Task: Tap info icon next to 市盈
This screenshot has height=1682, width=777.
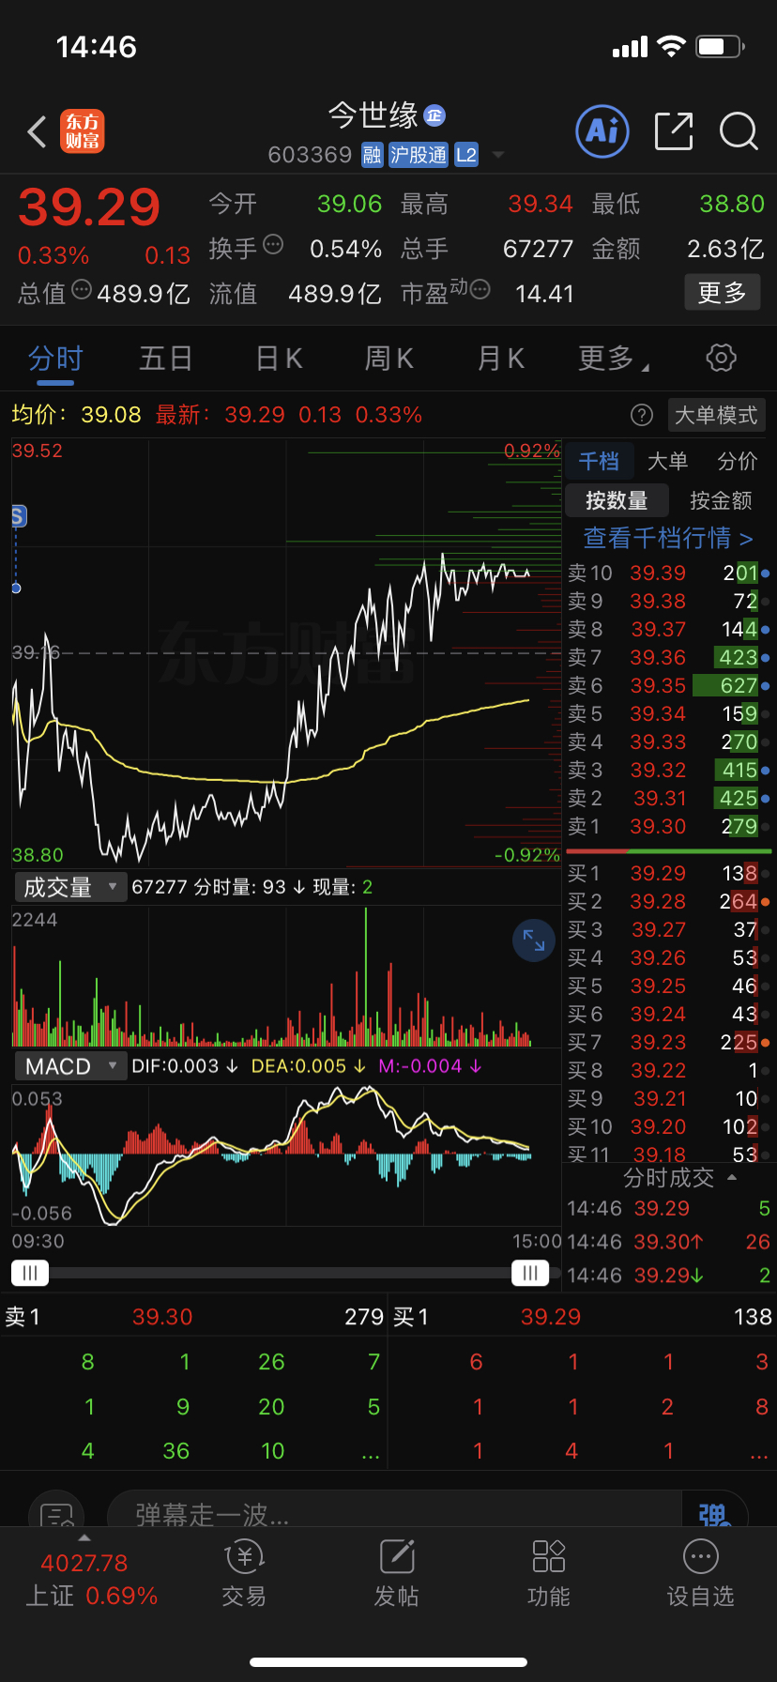Action: click(x=480, y=290)
